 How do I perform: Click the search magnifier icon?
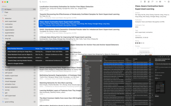pos(40,2)
